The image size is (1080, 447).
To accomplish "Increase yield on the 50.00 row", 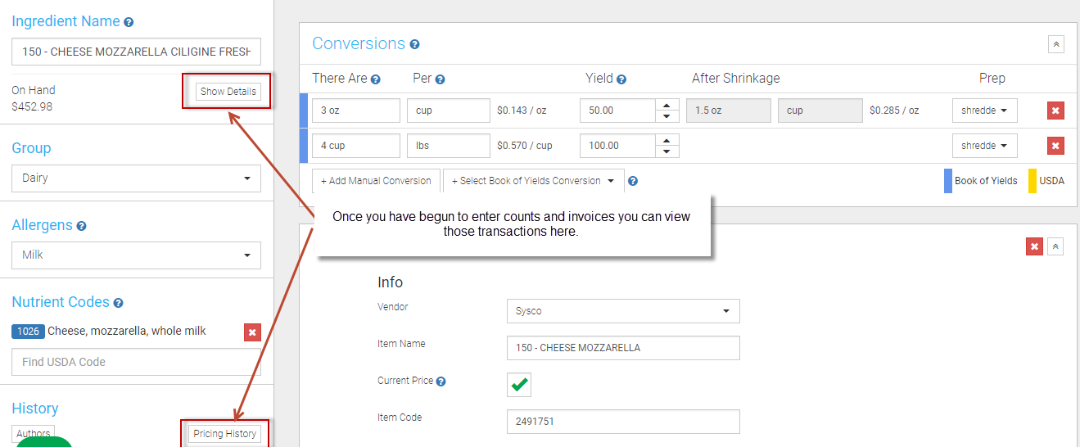I will point(667,105).
